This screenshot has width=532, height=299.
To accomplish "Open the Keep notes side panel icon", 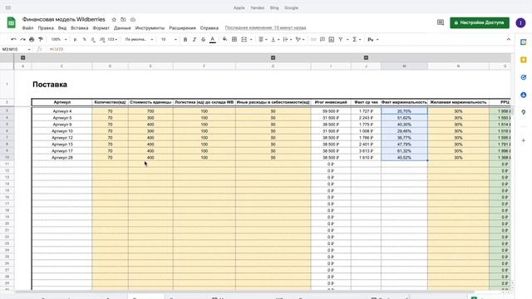I will click(x=523, y=60).
